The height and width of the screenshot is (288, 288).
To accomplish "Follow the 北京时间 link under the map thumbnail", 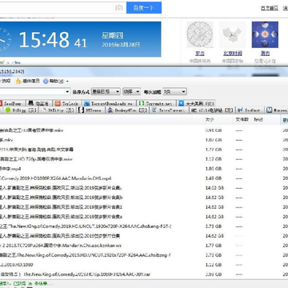I will point(233,54).
